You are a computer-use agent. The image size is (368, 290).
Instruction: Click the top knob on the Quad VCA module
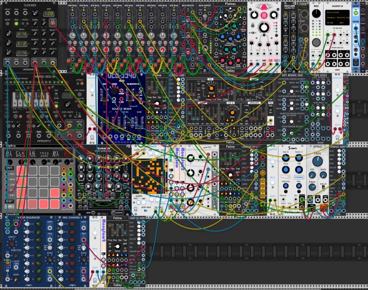[191, 158]
